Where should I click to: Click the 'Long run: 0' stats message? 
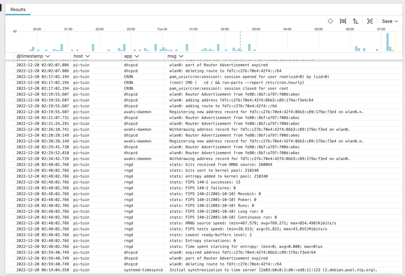(x=216, y=211)
